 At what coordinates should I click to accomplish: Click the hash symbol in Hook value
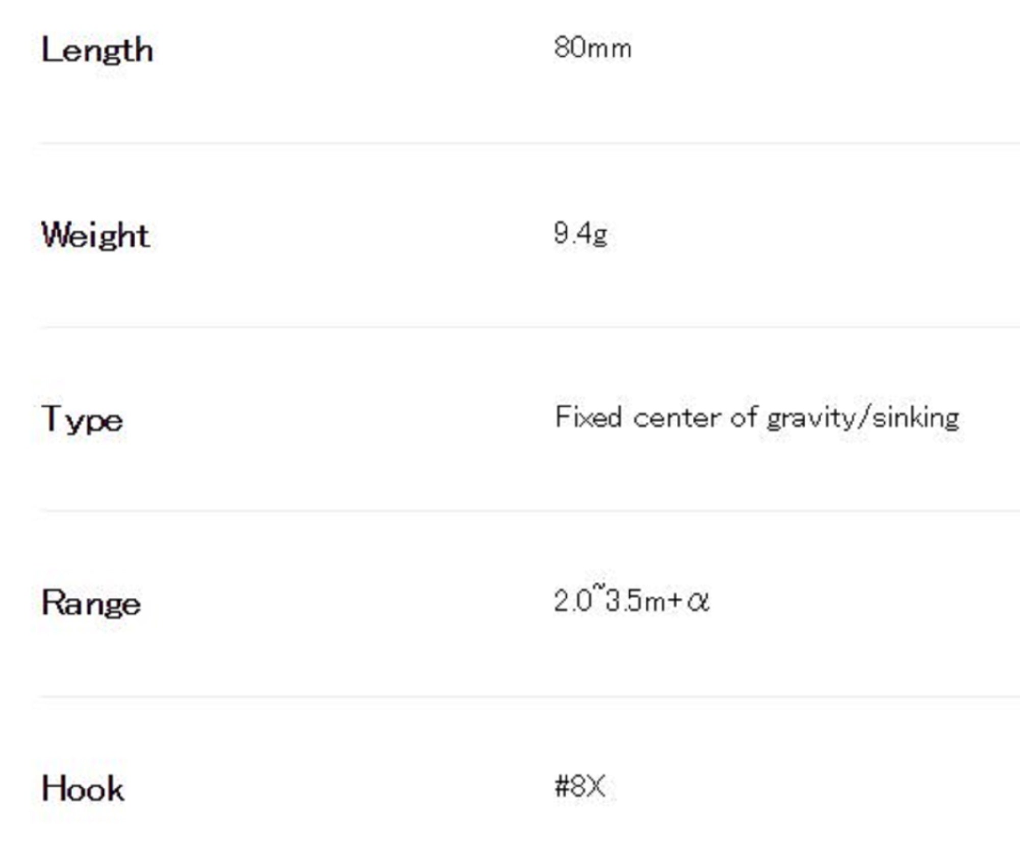562,786
